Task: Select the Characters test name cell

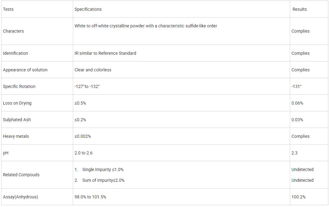Action: (x=13, y=31)
